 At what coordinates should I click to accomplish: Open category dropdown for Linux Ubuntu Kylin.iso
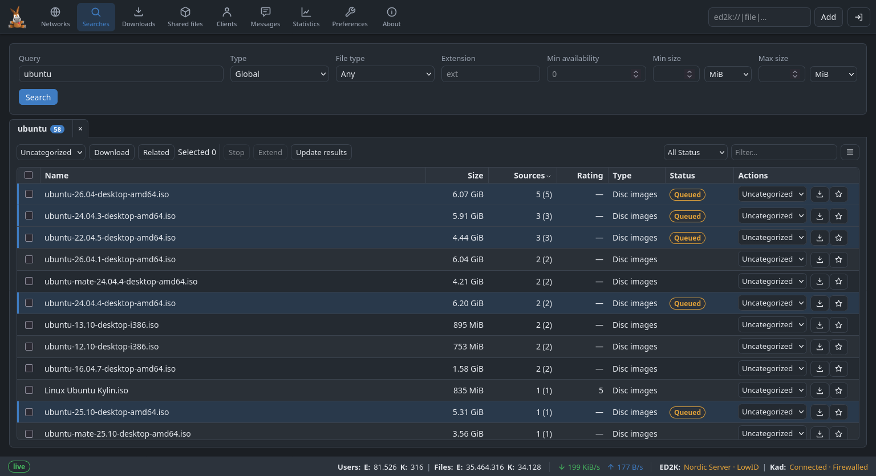tap(772, 390)
